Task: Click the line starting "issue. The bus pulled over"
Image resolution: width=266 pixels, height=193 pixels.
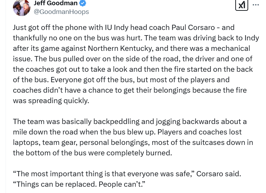Action: tap(132, 59)
